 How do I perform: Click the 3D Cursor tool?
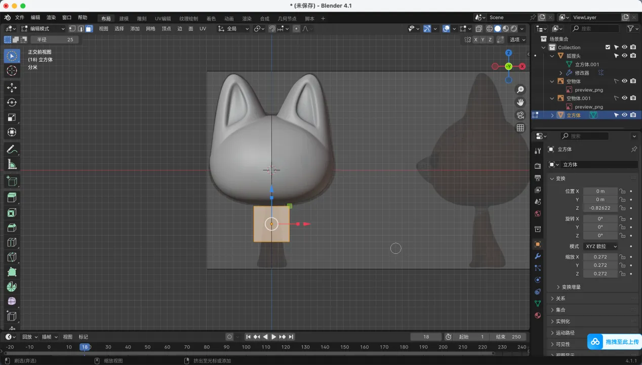click(x=12, y=71)
